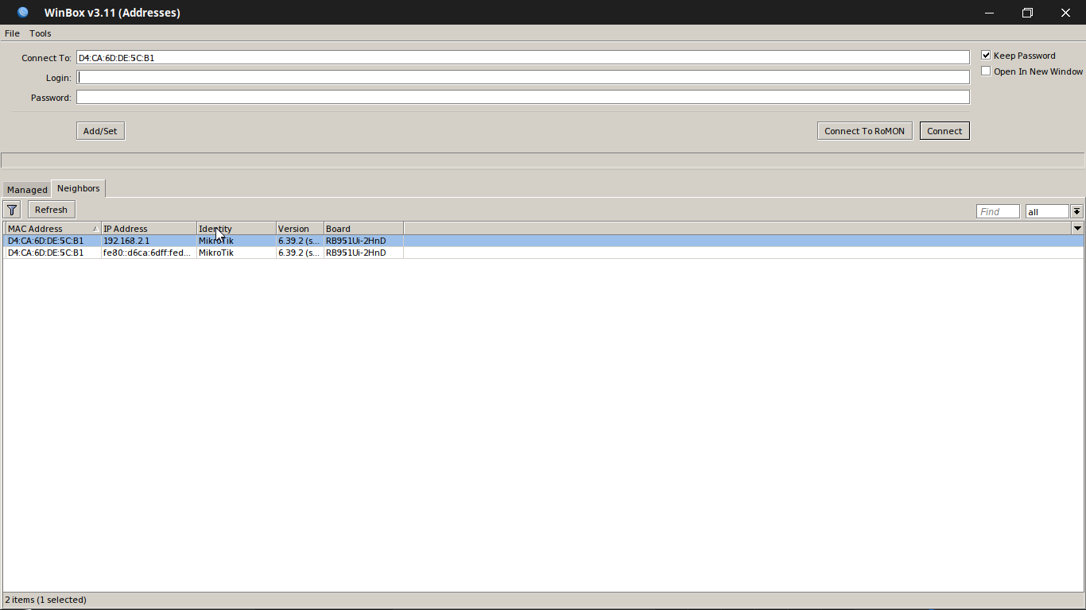The image size is (1086, 610).
Task: Click the Add/Set button
Action: coord(100,131)
